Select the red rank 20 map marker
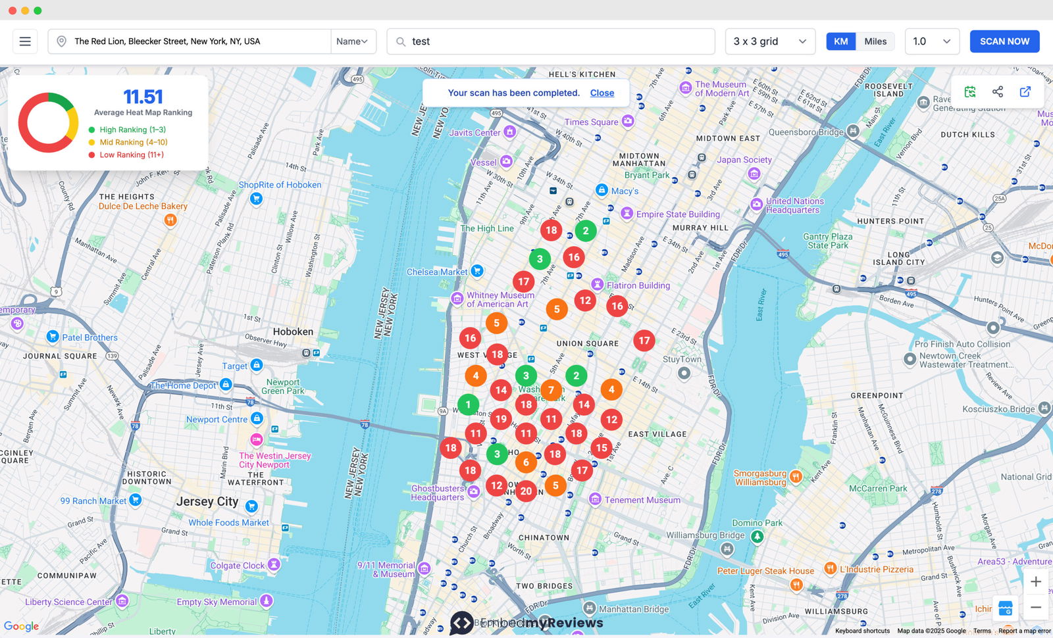Screen dimensions: 1053x638 pyautogui.click(x=526, y=491)
